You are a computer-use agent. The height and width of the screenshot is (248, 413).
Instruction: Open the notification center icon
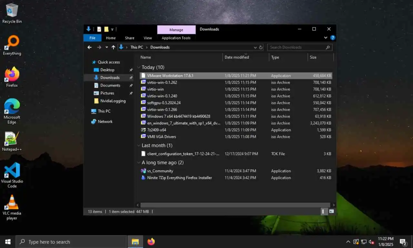[403, 242]
